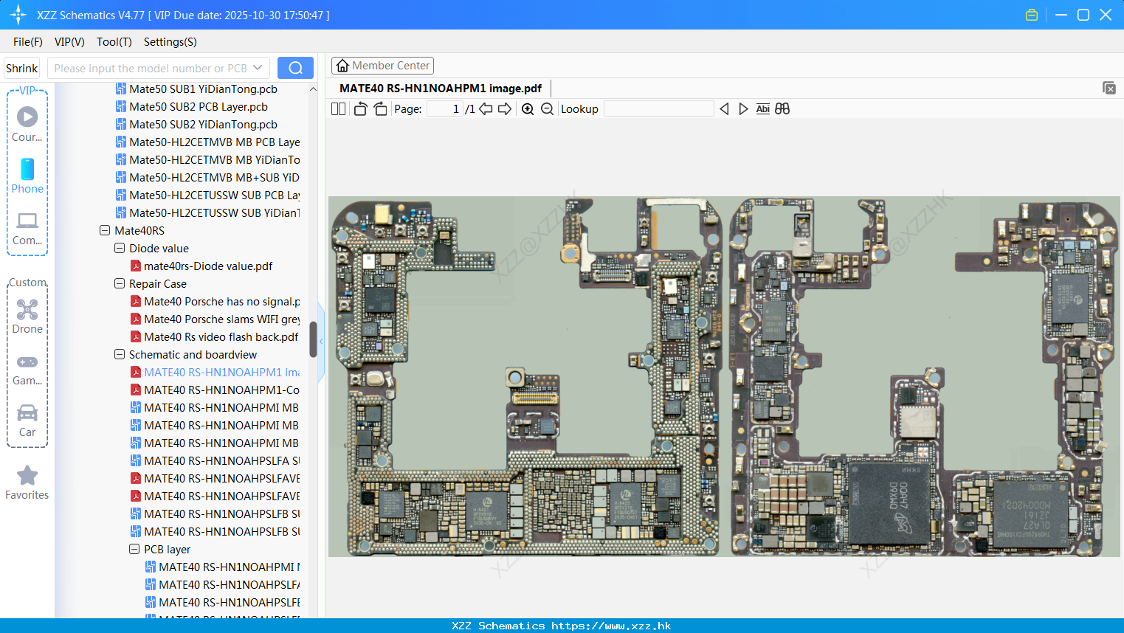Open MATE40 RS-HN1NOAHPM1-Co file
Viewport: 1124px width, 633px height.
tap(221, 390)
